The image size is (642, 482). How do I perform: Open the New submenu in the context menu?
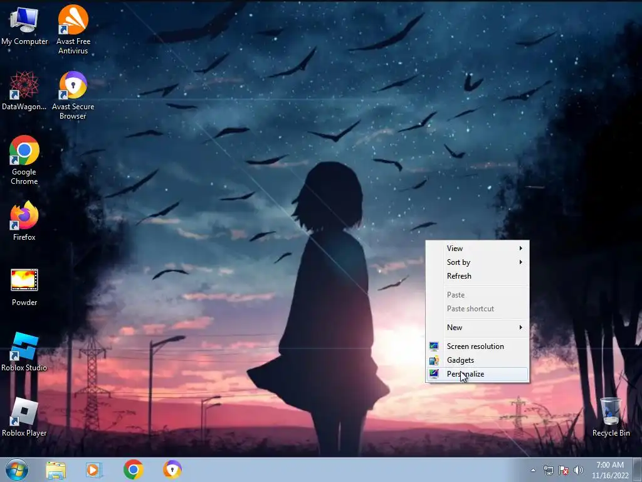tap(477, 328)
